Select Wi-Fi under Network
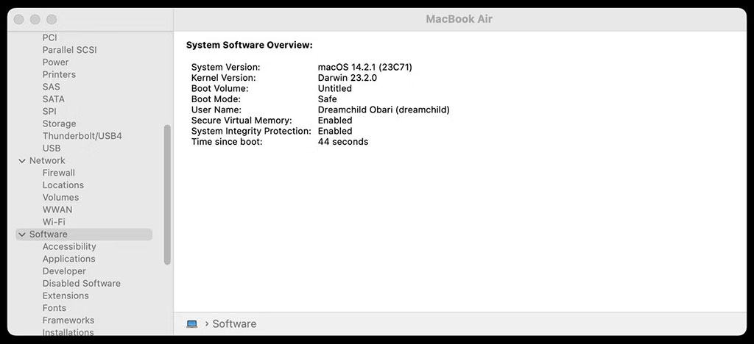The image size is (754, 344). pos(54,222)
